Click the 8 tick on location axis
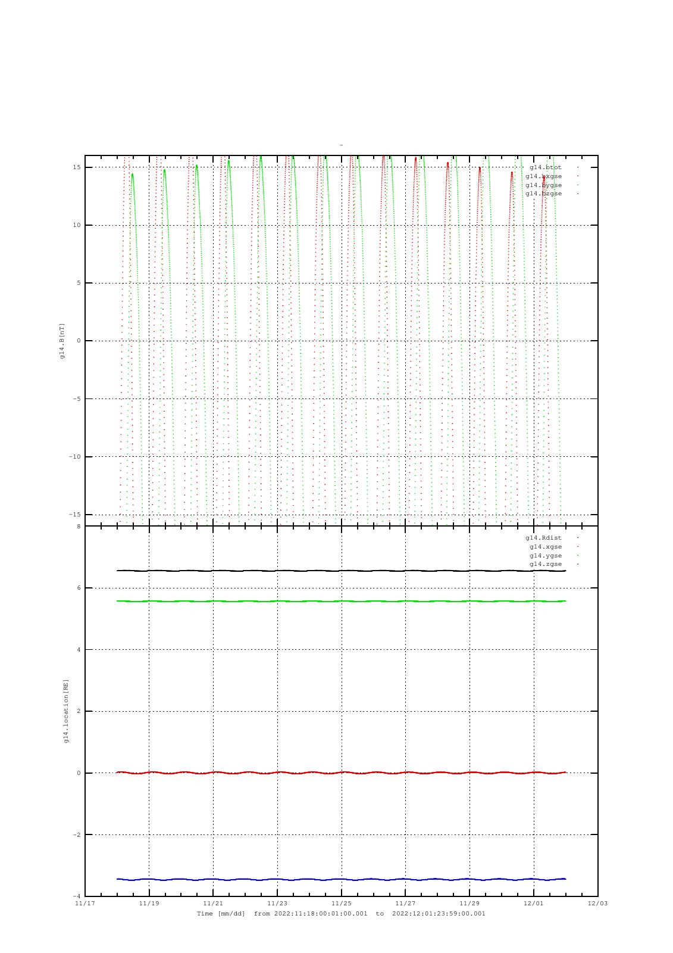This screenshot has height=953, width=673. click(79, 527)
